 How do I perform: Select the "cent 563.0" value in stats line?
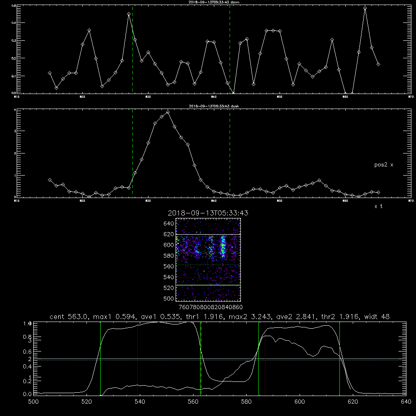[69, 317]
